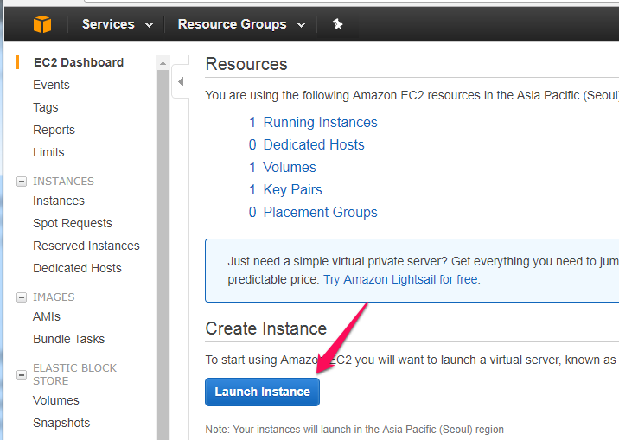Viewport: 619px width, 440px height.
Task: Click the pushpin icon in top bar
Action: pos(337,24)
